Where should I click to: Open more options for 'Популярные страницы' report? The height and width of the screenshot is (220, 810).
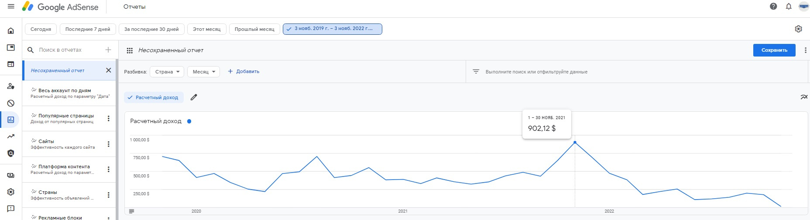109,119
